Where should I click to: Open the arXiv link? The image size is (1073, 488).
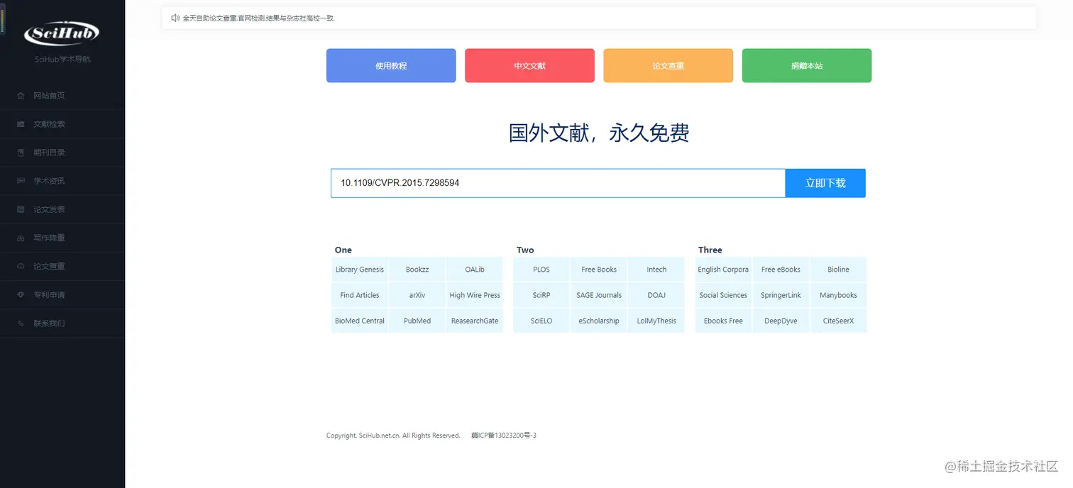pyautogui.click(x=417, y=295)
